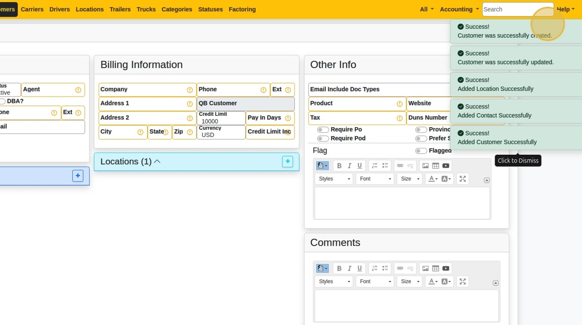Insert image in Comments editor
This screenshot has height=325, width=582.
point(426,268)
